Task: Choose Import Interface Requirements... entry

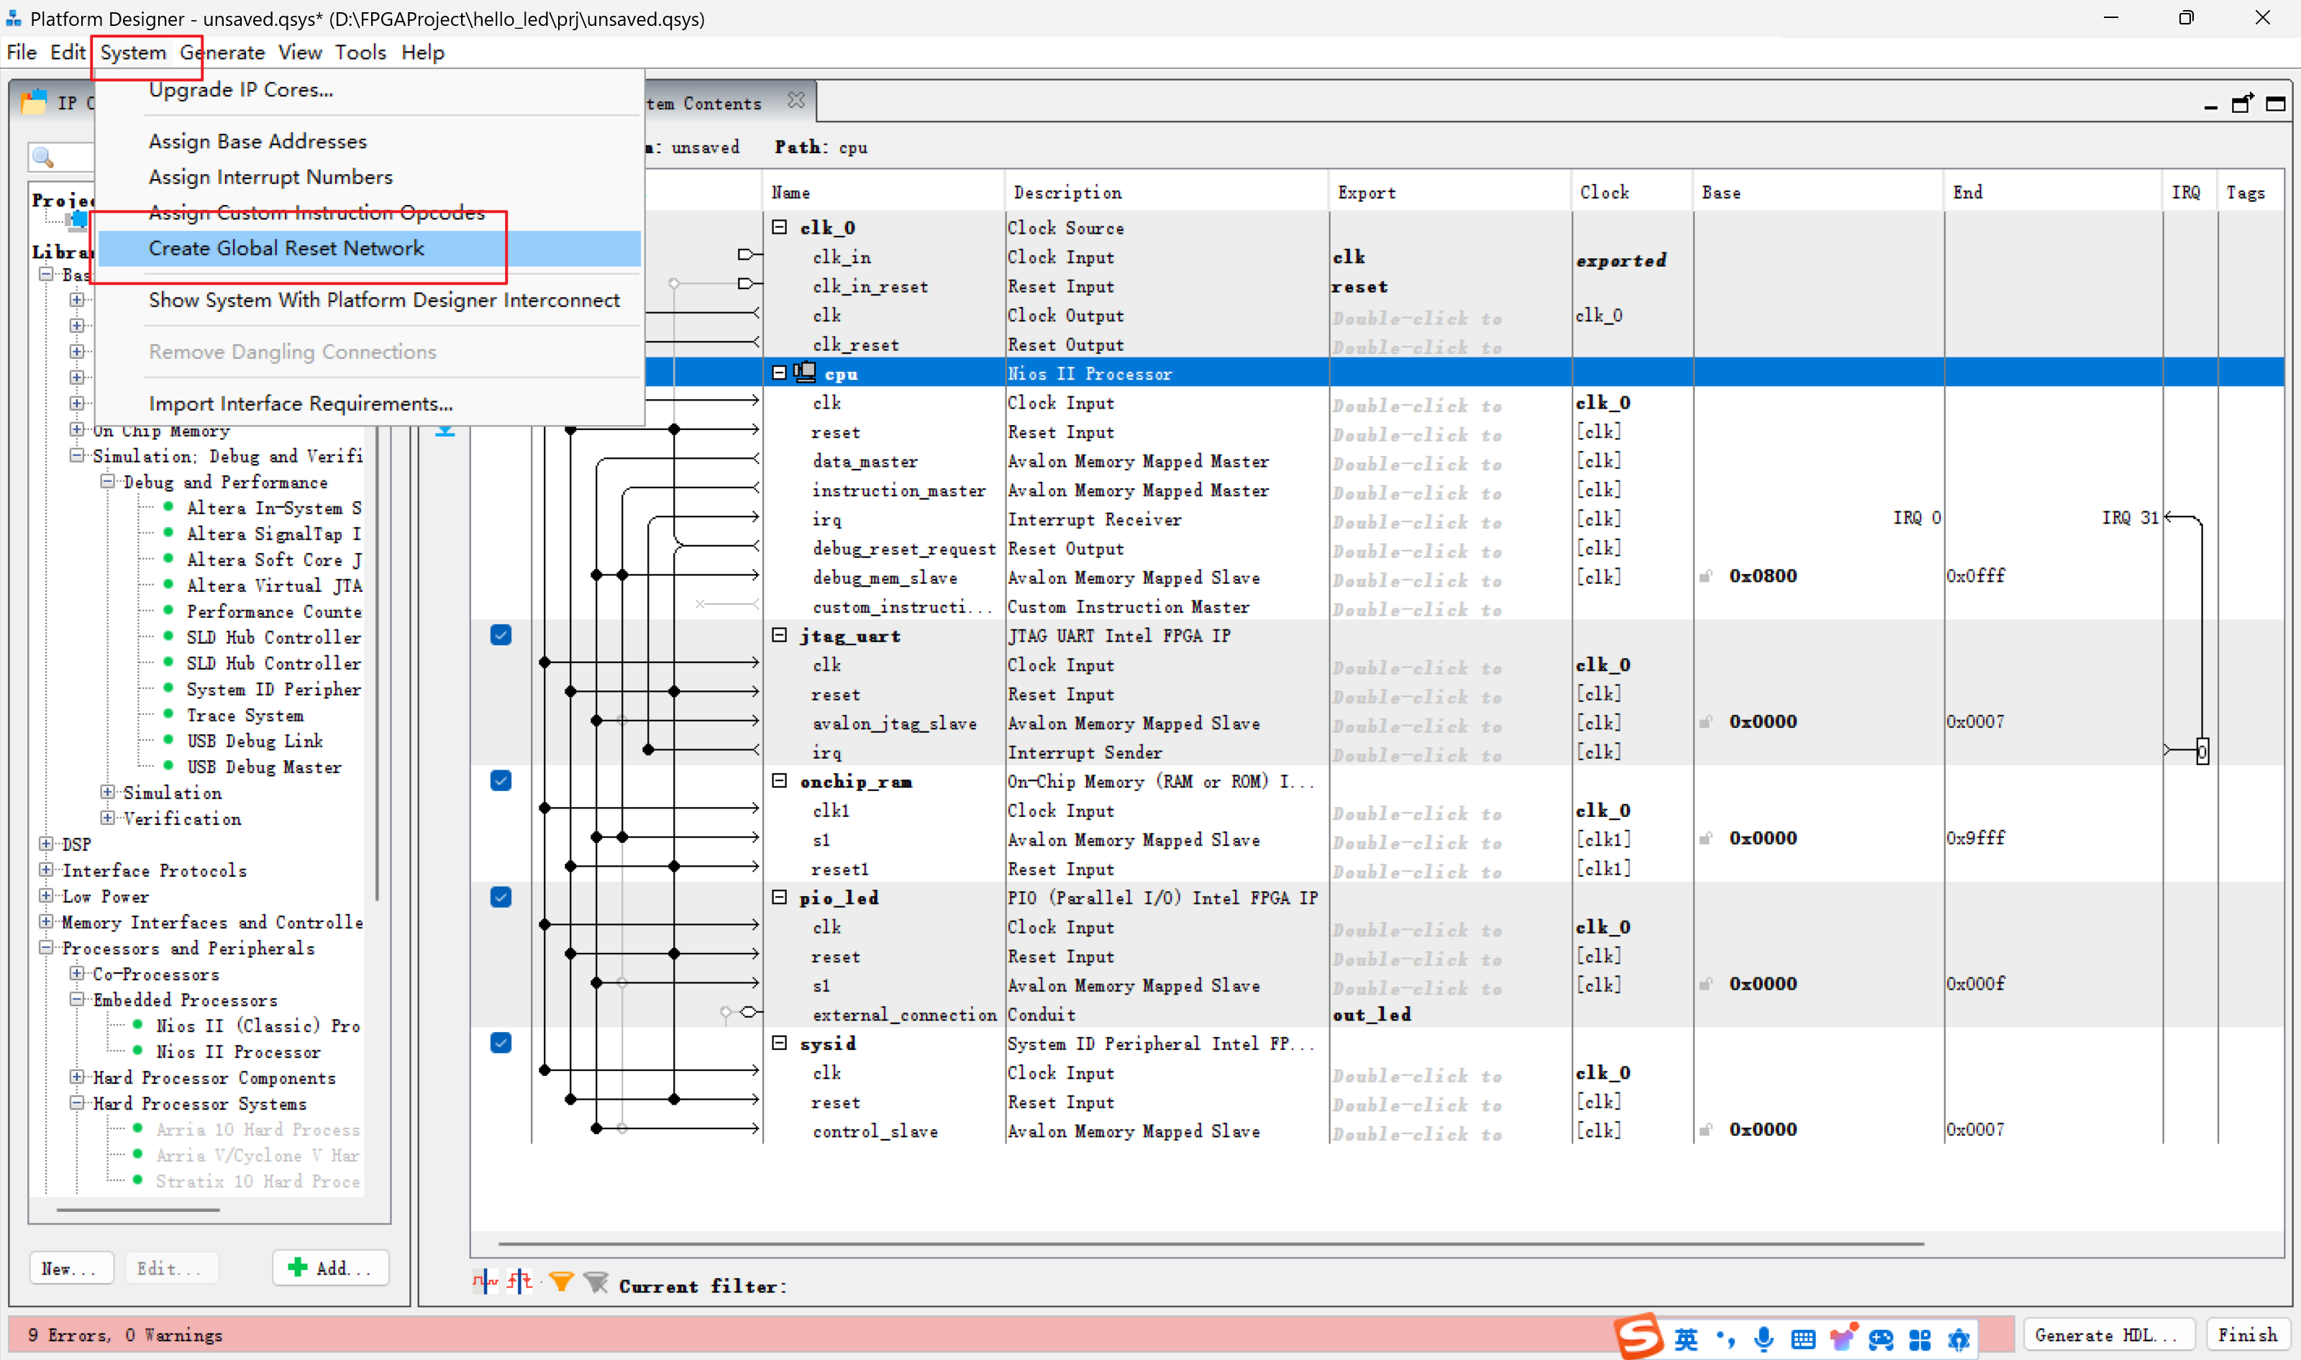Action: pos(301,404)
